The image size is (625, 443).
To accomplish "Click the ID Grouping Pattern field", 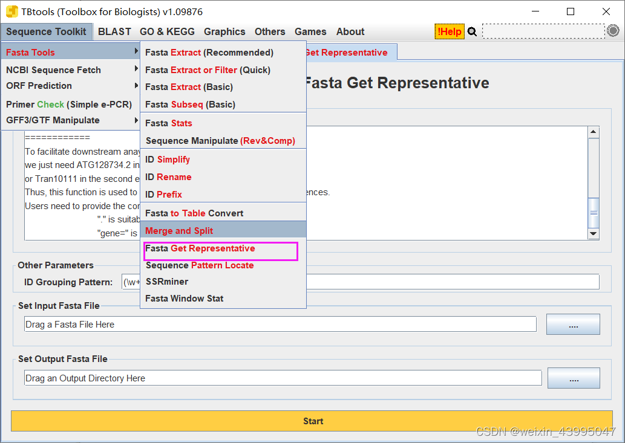I will pos(361,282).
